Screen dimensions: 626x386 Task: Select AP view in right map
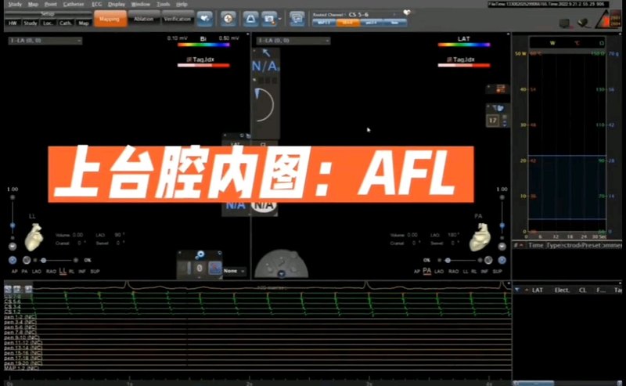coord(417,272)
